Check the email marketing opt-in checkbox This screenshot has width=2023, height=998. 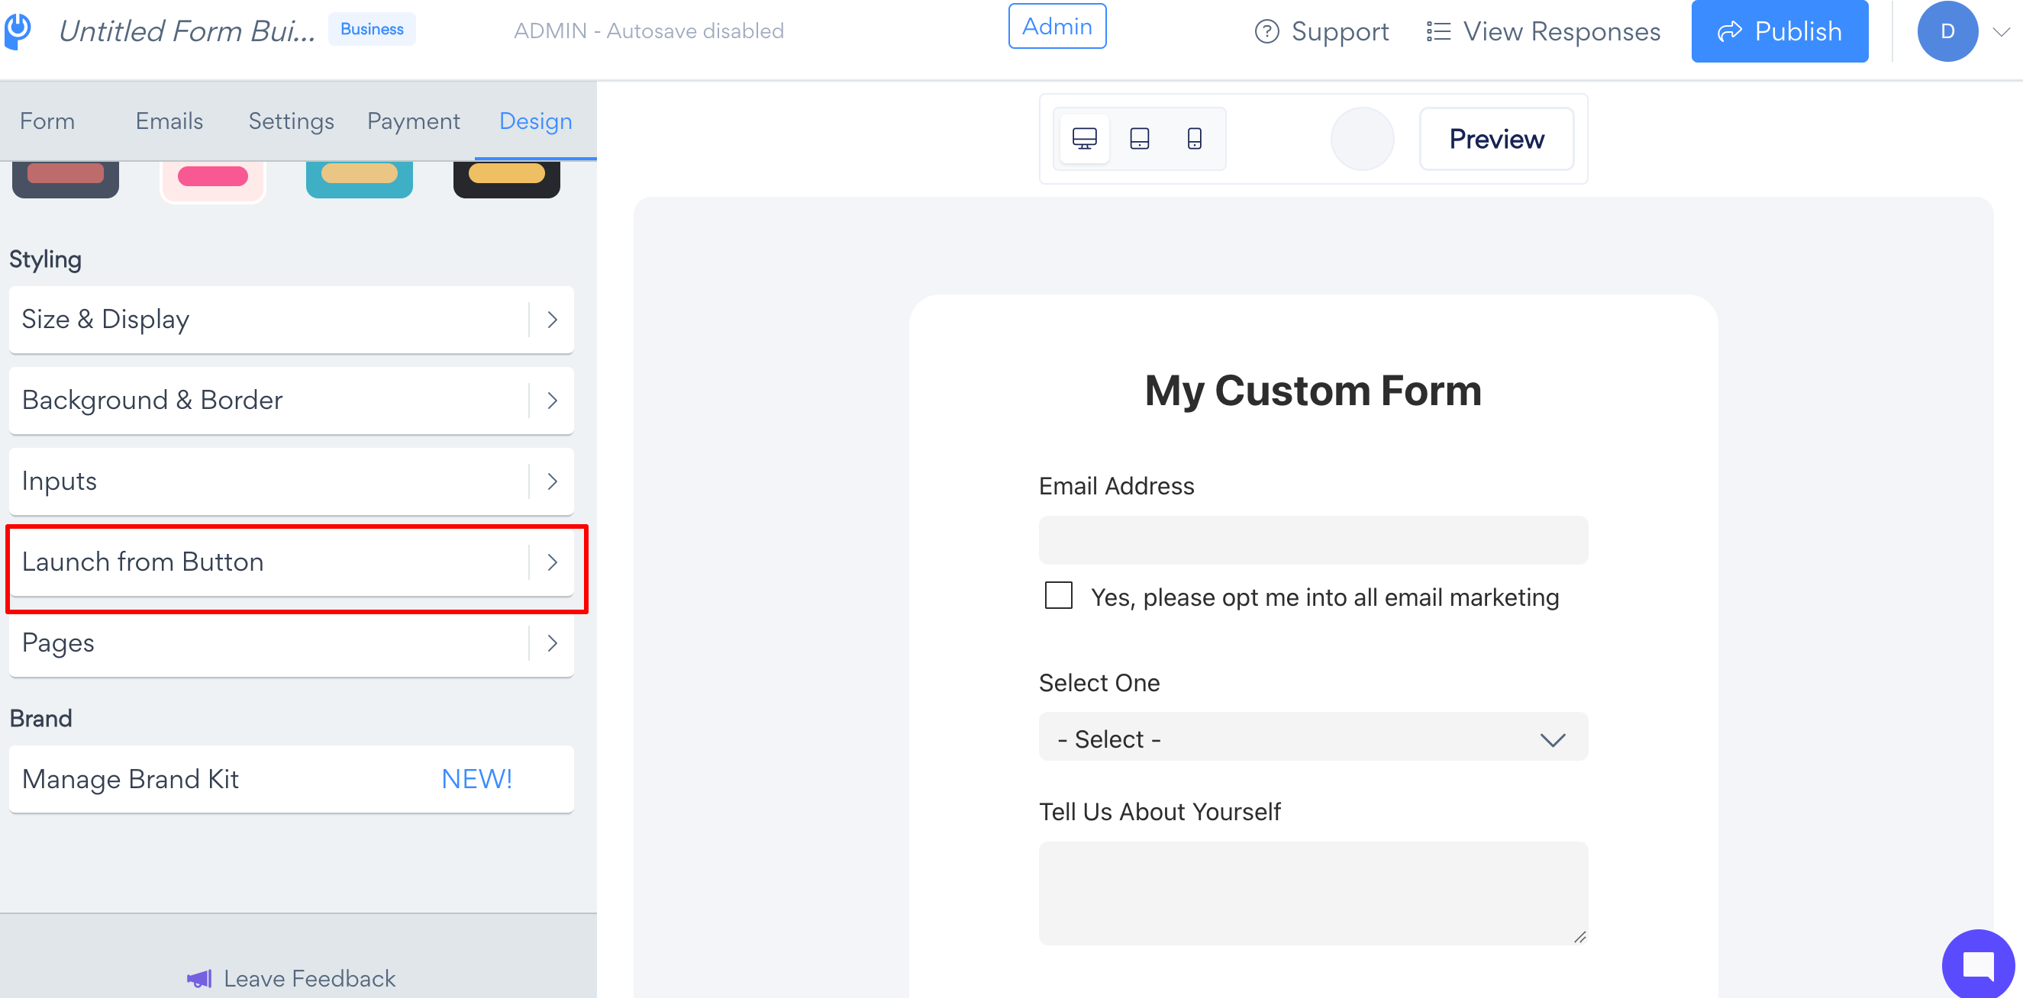[1059, 595]
